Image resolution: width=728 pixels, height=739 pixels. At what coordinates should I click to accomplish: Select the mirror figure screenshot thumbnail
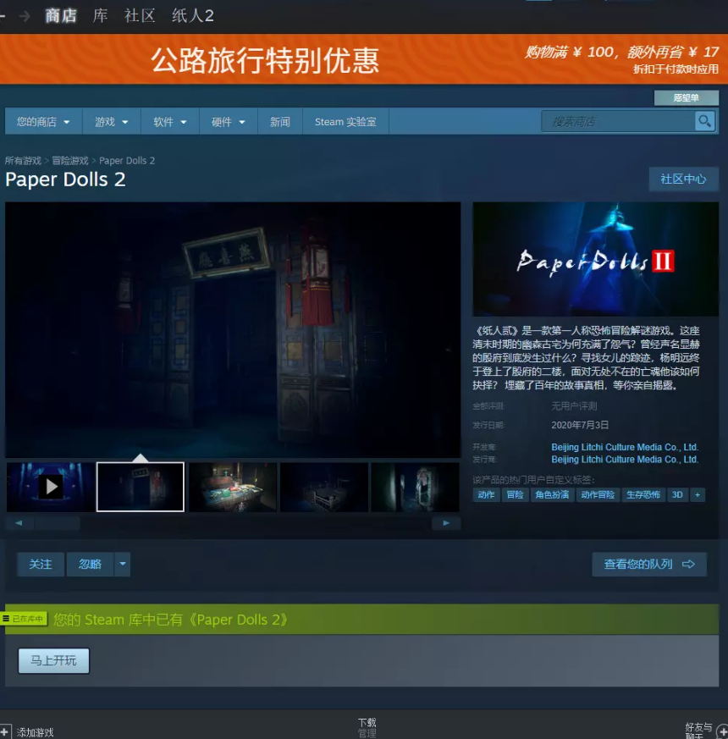pos(415,487)
